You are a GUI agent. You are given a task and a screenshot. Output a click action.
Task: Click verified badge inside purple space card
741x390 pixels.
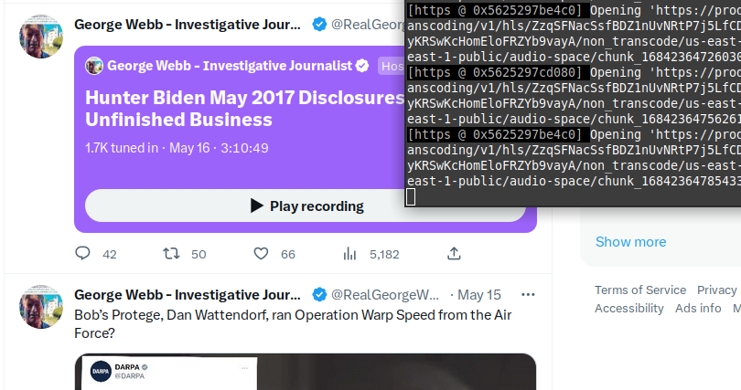pyautogui.click(x=362, y=66)
